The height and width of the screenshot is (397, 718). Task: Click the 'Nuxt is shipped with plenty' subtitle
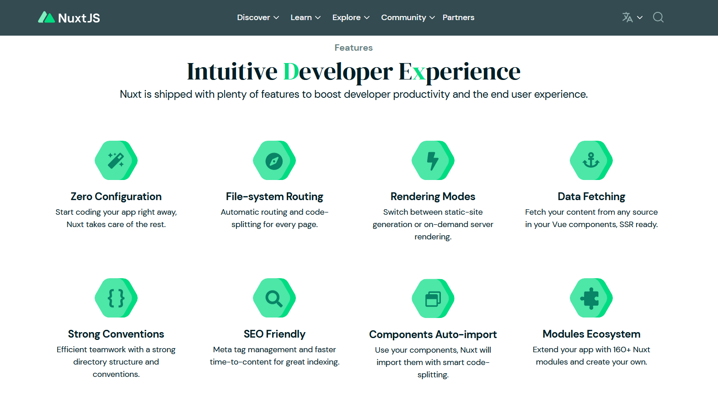(354, 94)
